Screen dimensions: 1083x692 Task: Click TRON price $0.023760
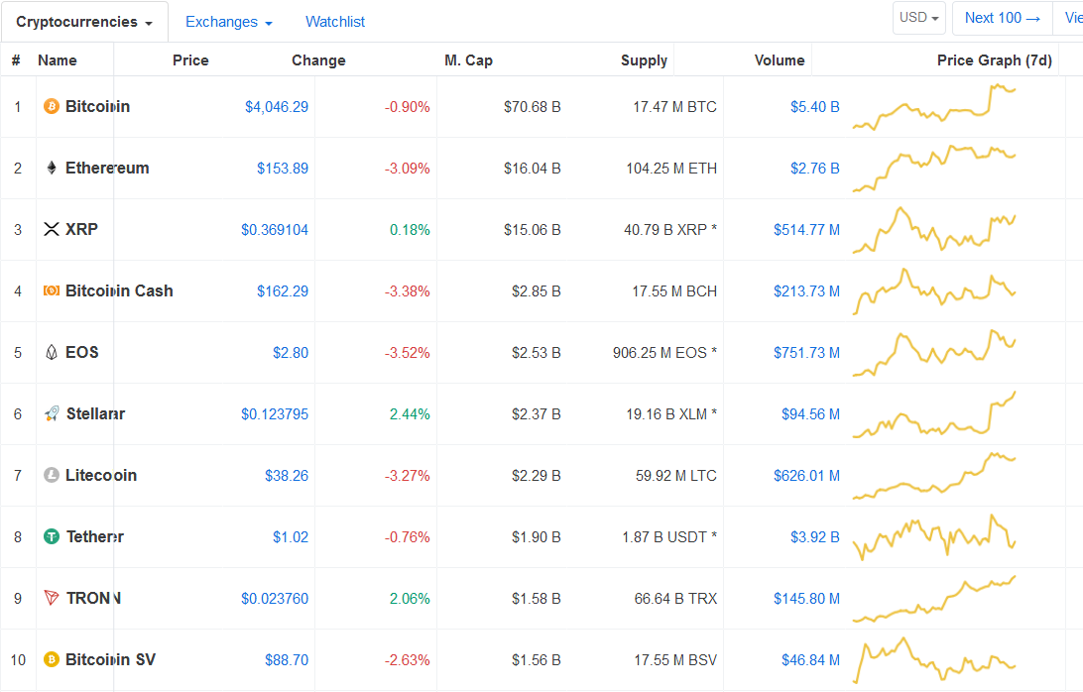(274, 599)
